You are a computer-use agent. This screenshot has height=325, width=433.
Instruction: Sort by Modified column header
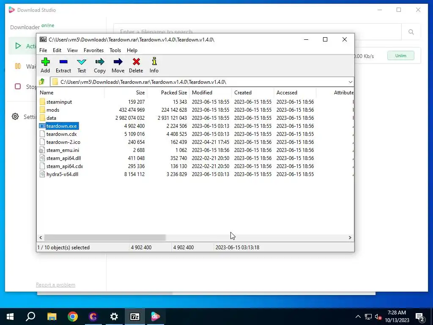(211, 93)
